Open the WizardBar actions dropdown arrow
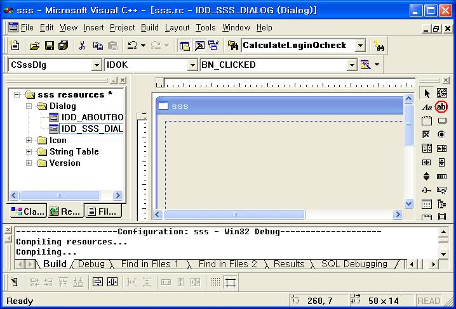Viewport: 456px width, 309px height. [377, 65]
